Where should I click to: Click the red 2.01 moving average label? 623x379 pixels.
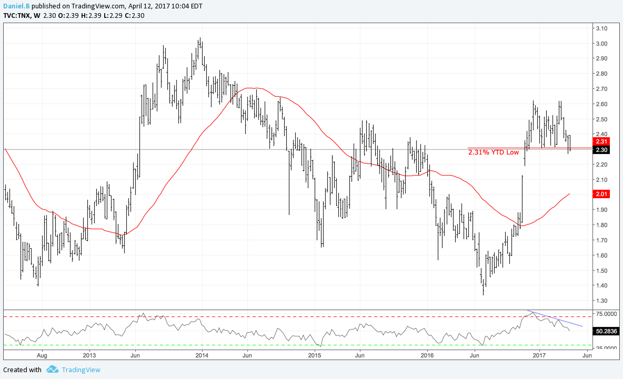[x=601, y=194]
